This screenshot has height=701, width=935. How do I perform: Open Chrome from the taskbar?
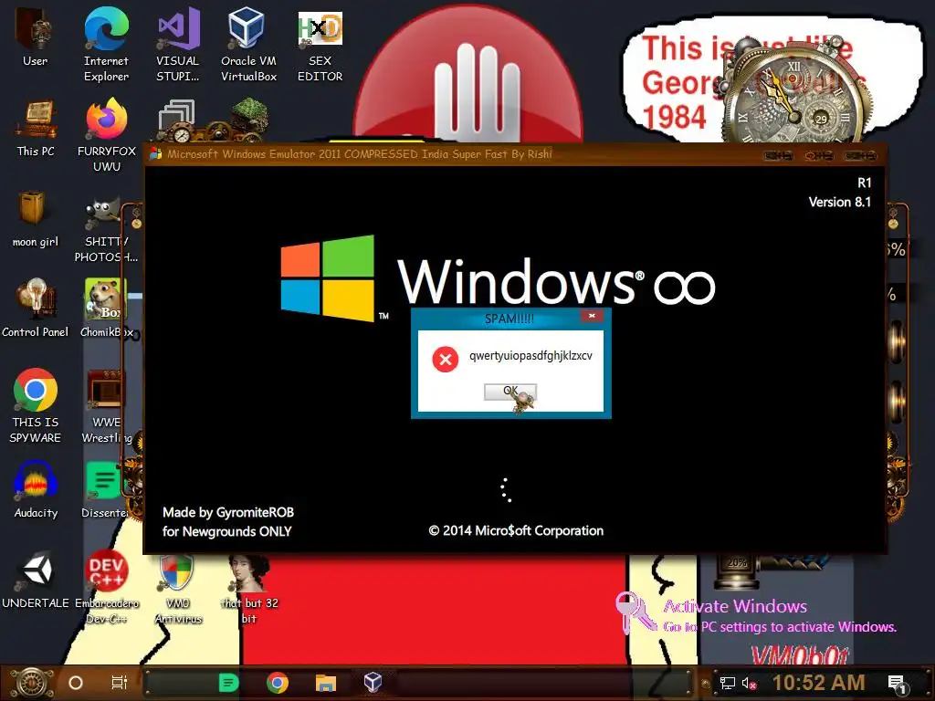(278, 683)
